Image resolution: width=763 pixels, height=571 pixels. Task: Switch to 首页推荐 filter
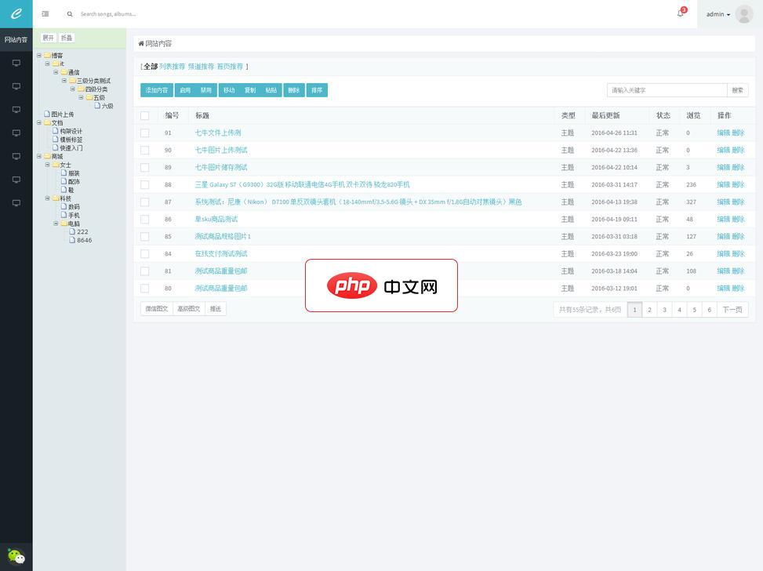click(x=230, y=66)
